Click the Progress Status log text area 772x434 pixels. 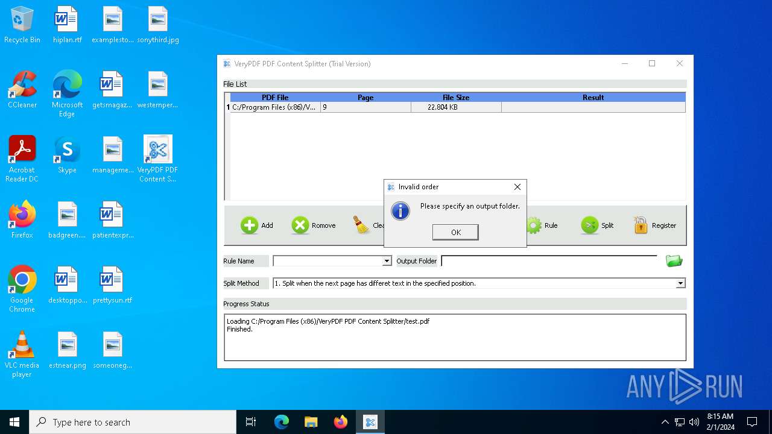tap(455, 337)
